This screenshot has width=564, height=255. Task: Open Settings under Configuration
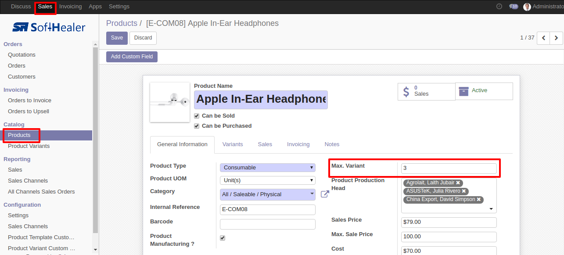18,215
